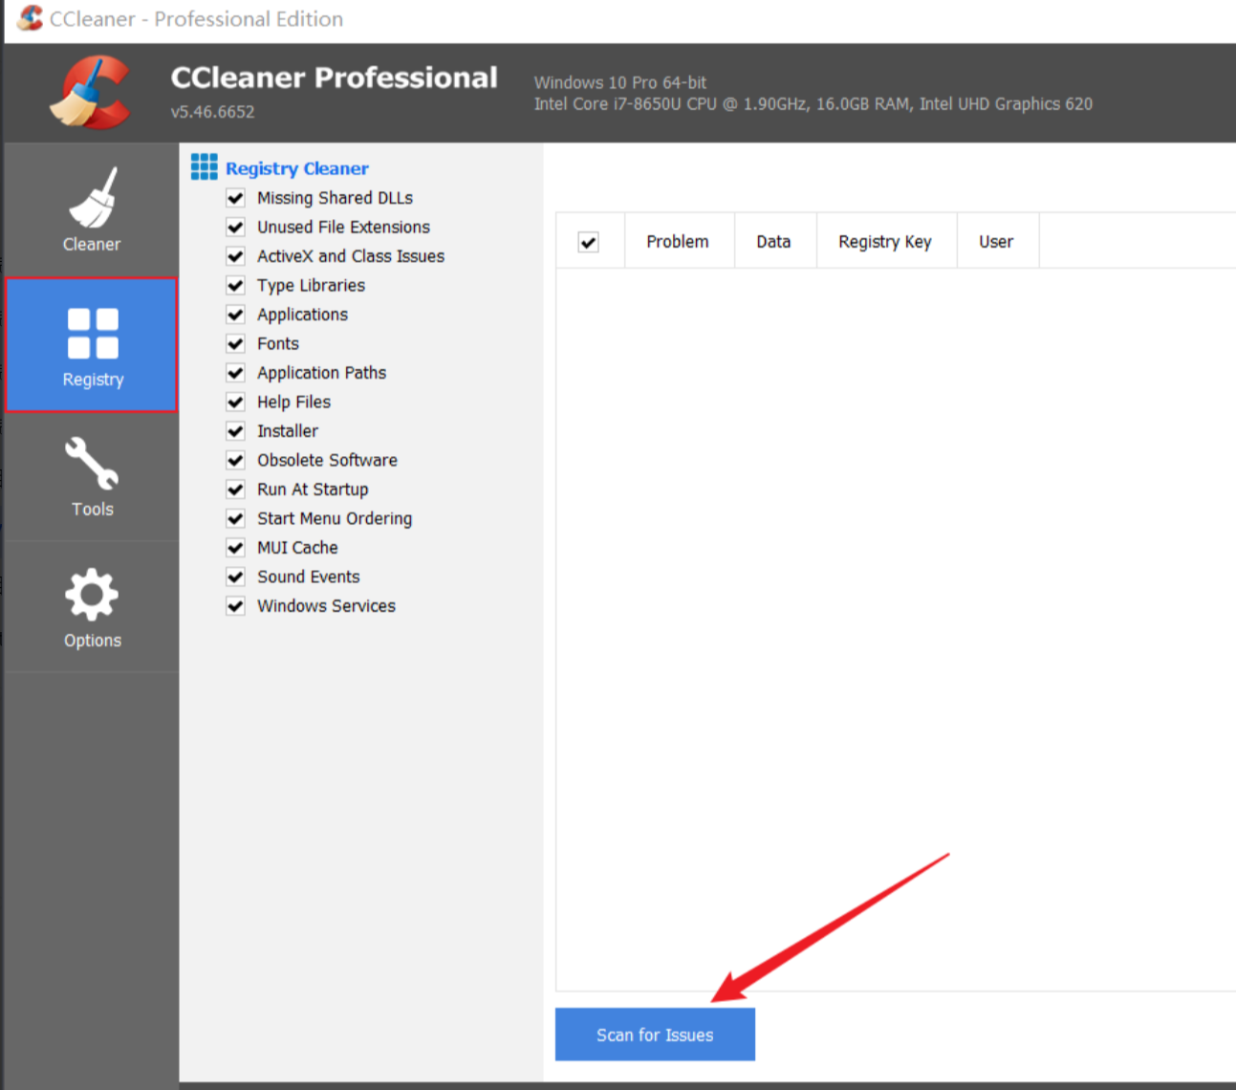Toggle select-all checkbox in results header
This screenshot has height=1090, width=1236.
click(x=589, y=242)
